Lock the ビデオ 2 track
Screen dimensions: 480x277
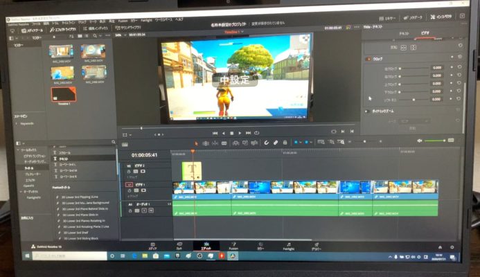tap(129, 172)
